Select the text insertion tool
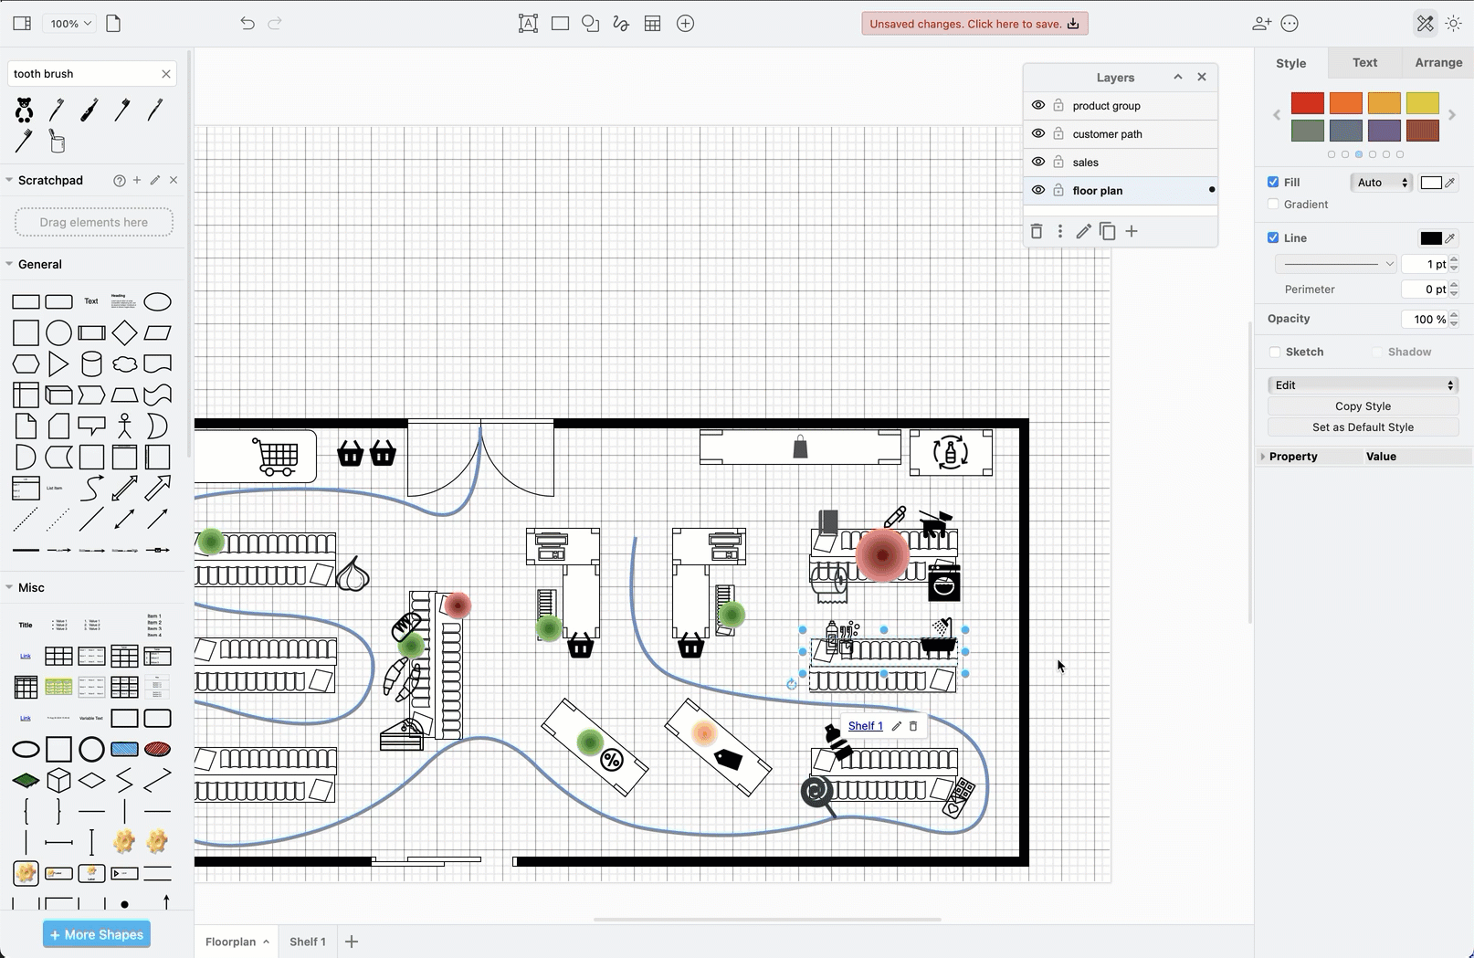Screen dimensions: 1474x958 pyautogui.click(x=528, y=23)
